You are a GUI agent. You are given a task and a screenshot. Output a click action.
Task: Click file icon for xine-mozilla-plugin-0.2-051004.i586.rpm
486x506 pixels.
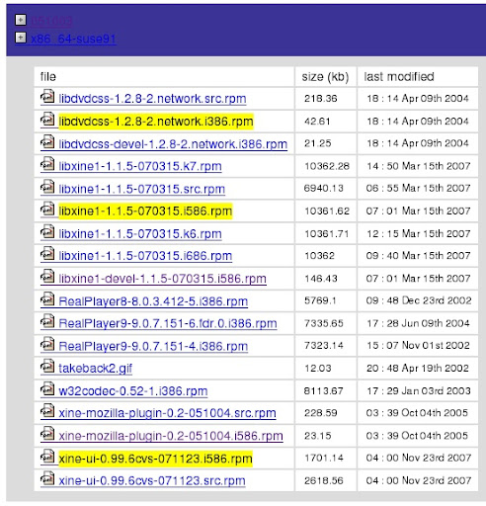(47, 434)
